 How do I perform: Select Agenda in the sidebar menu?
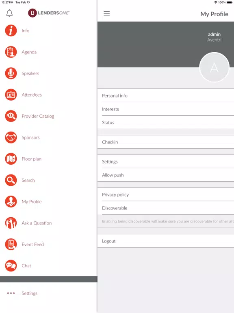click(x=29, y=52)
